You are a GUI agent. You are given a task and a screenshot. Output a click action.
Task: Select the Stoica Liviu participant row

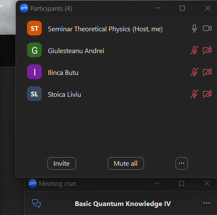point(117,94)
